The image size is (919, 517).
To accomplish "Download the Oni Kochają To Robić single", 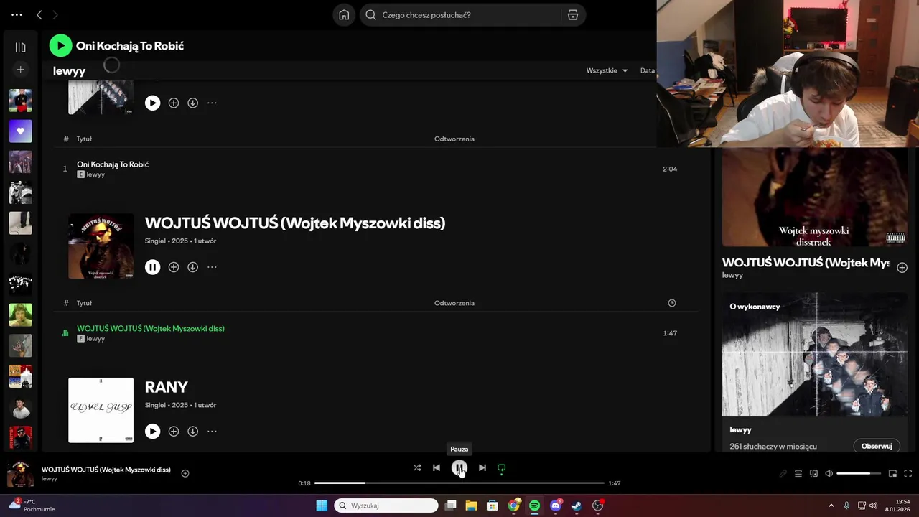I will point(192,103).
